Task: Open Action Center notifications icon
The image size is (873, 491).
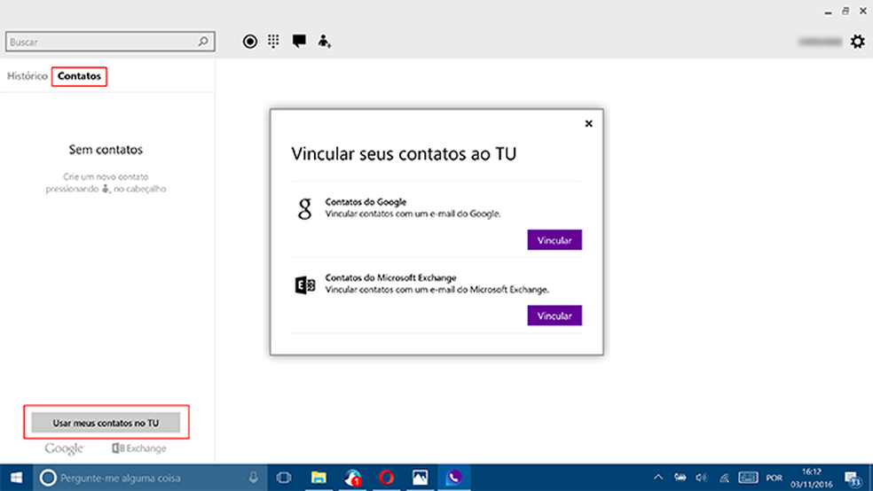Action: tap(853, 478)
